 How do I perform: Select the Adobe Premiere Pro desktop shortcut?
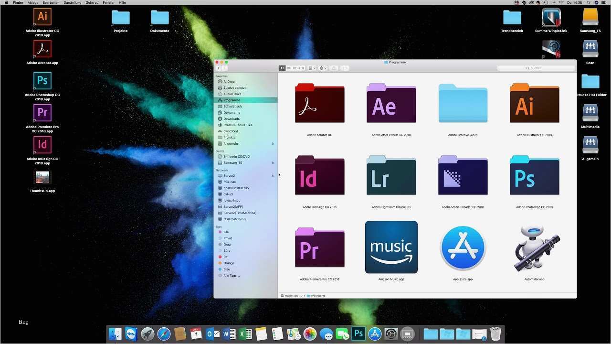click(x=42, y=113)
